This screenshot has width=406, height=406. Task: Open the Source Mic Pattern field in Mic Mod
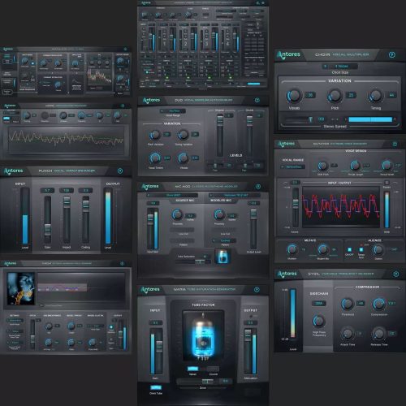click(x=182, y=240)
